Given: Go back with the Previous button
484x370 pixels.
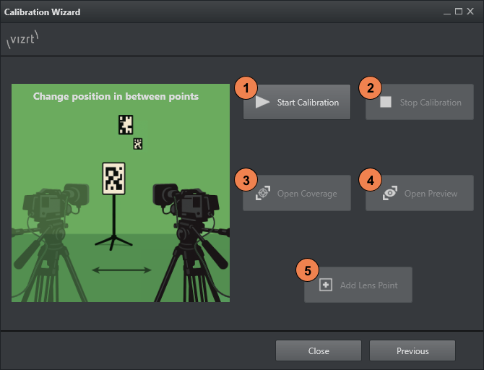Looking at the screenshot, I should click(x=412, y=350).
